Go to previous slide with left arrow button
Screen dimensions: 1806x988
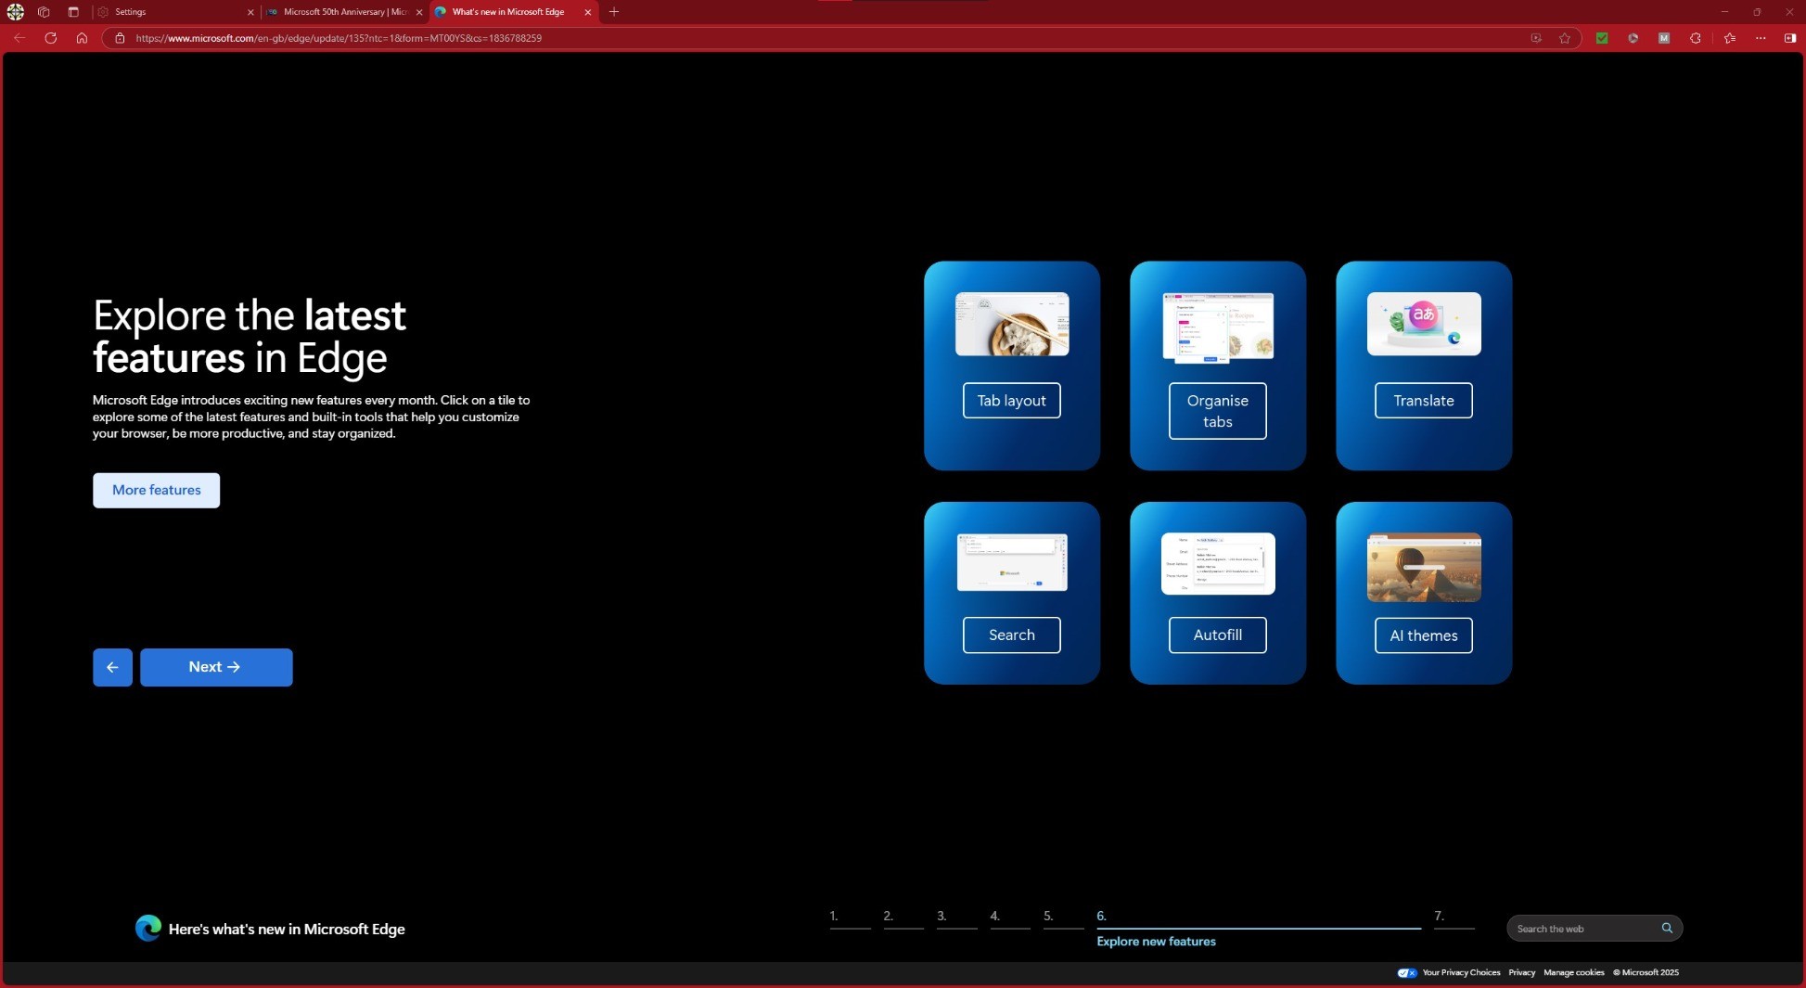click(x=112, y=667)
